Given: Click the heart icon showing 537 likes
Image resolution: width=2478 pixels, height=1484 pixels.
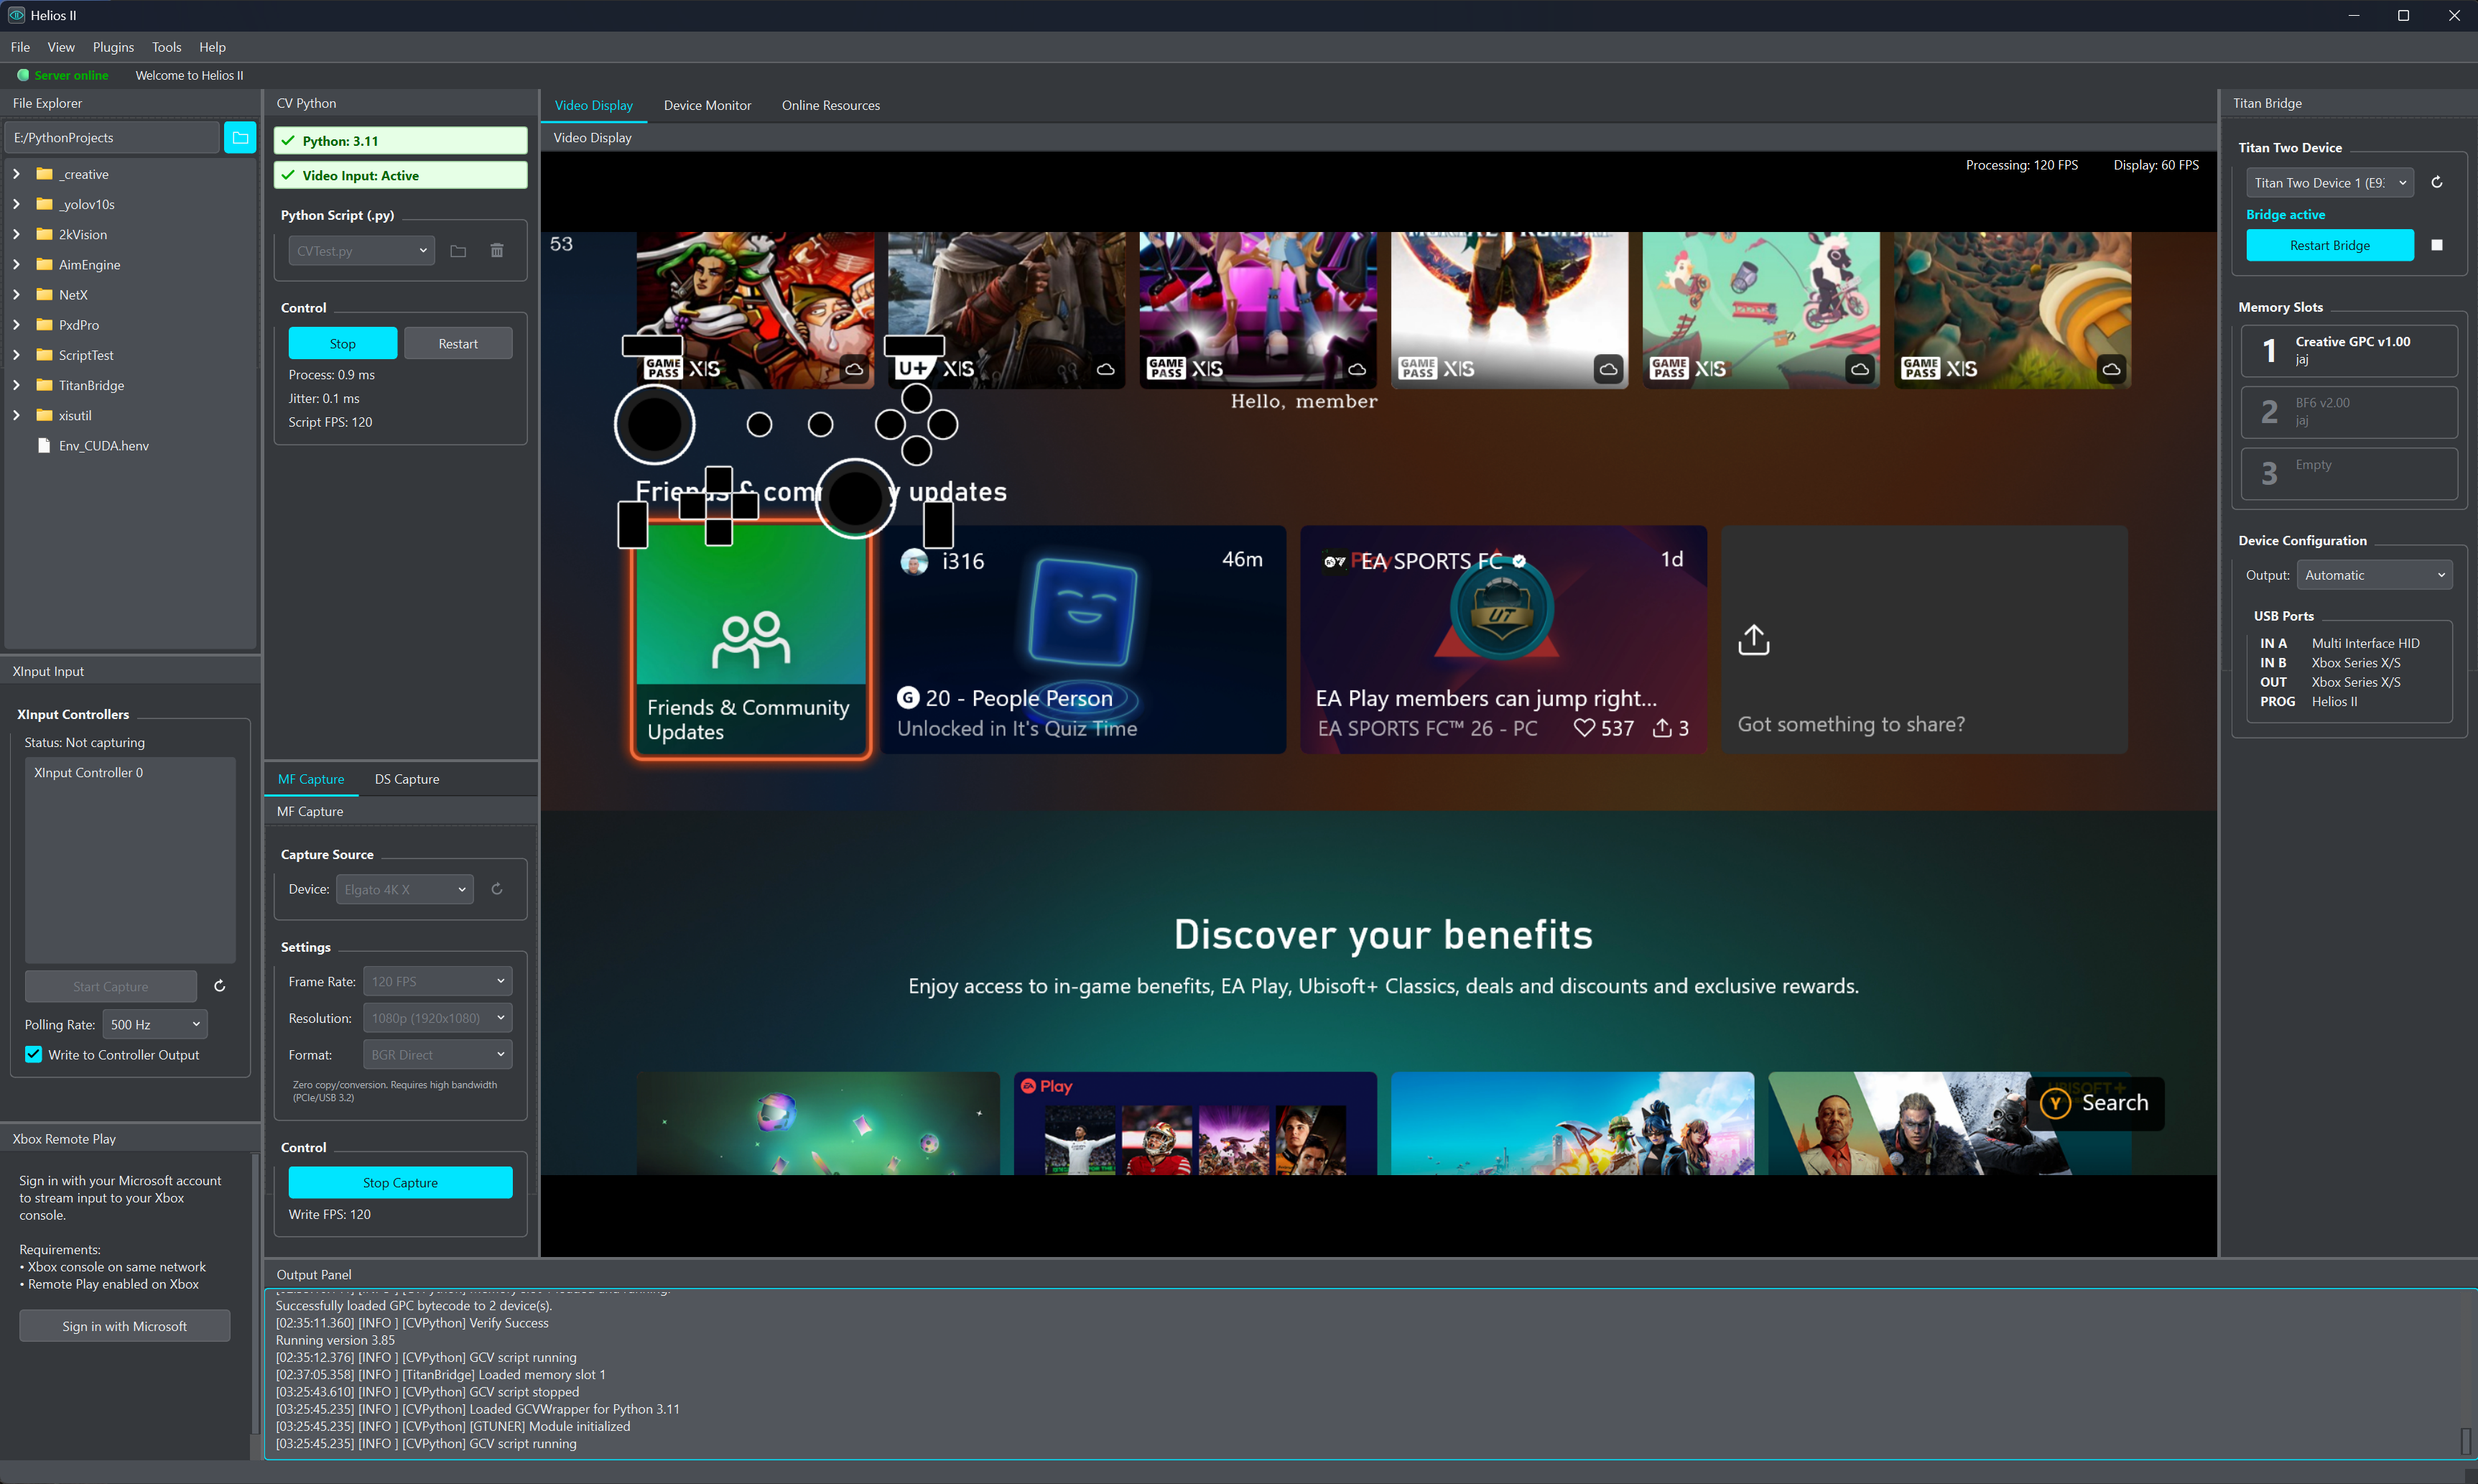Looking at the screenshot, I should click(x=1584, y=729).
